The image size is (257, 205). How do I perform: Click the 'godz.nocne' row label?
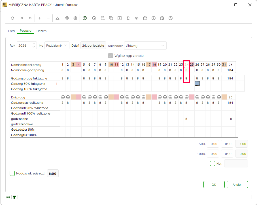pyautogui.click(x=19, y=119)
